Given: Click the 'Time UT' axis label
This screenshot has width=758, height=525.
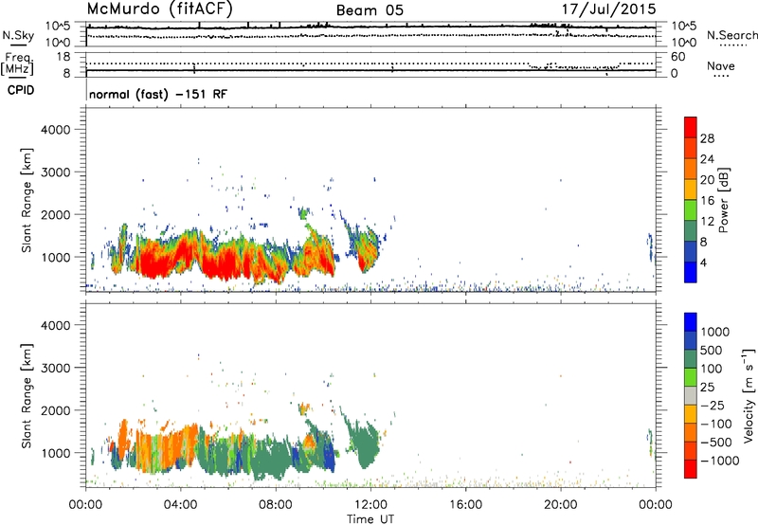Looking at the screenshot, I should (x=370, y=519).
